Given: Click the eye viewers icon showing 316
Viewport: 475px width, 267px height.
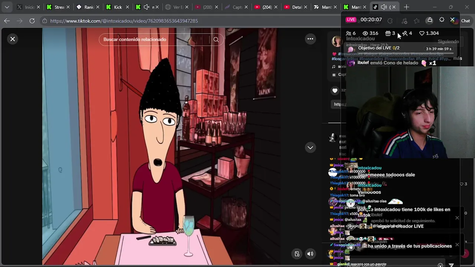Looking at the screenshot, I should pyautogui.click(x=365, y=33).
